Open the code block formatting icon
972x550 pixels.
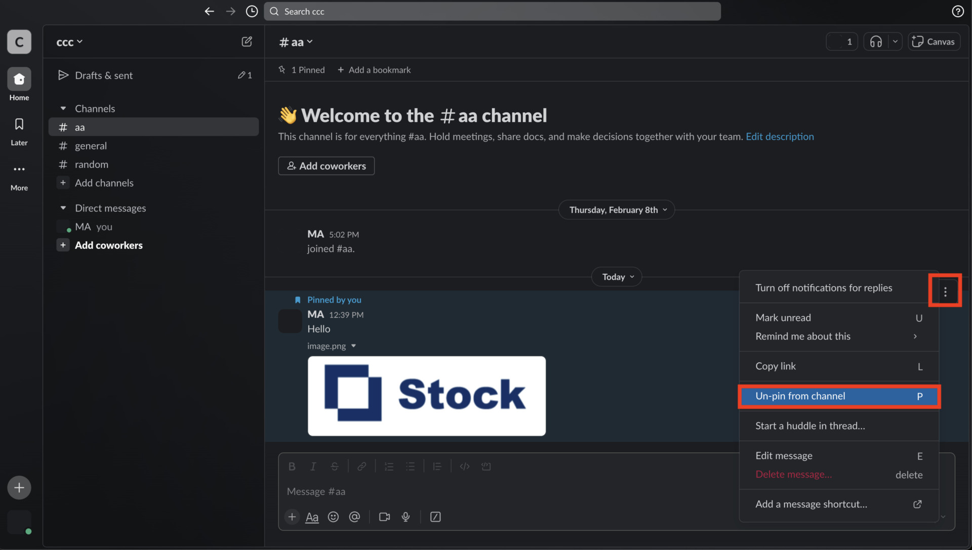point(465,466)
